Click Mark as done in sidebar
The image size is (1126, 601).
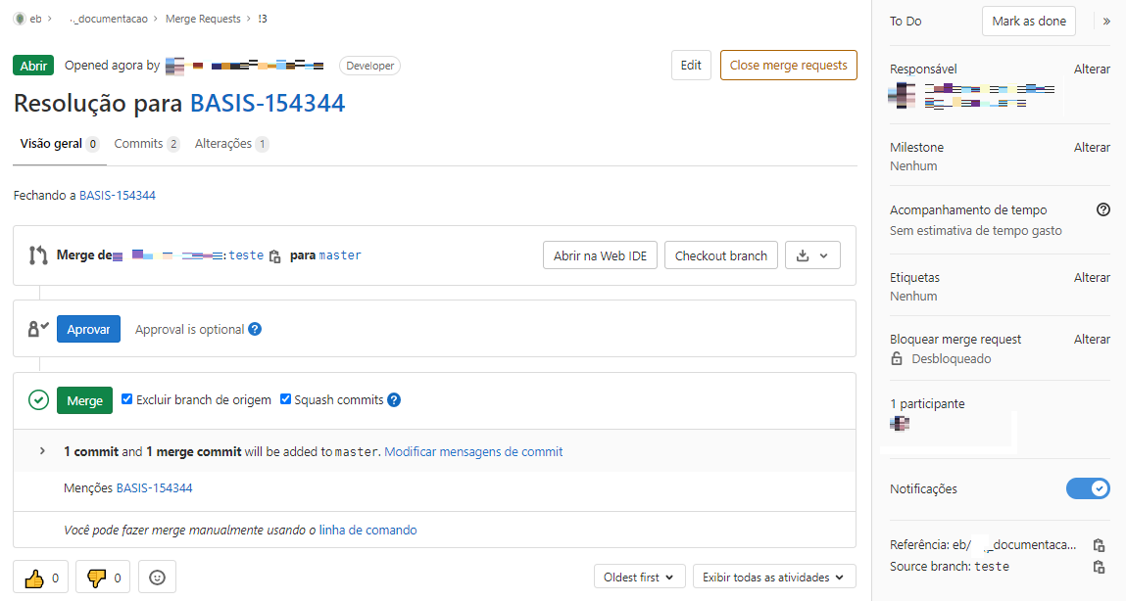click(1028, 21)
